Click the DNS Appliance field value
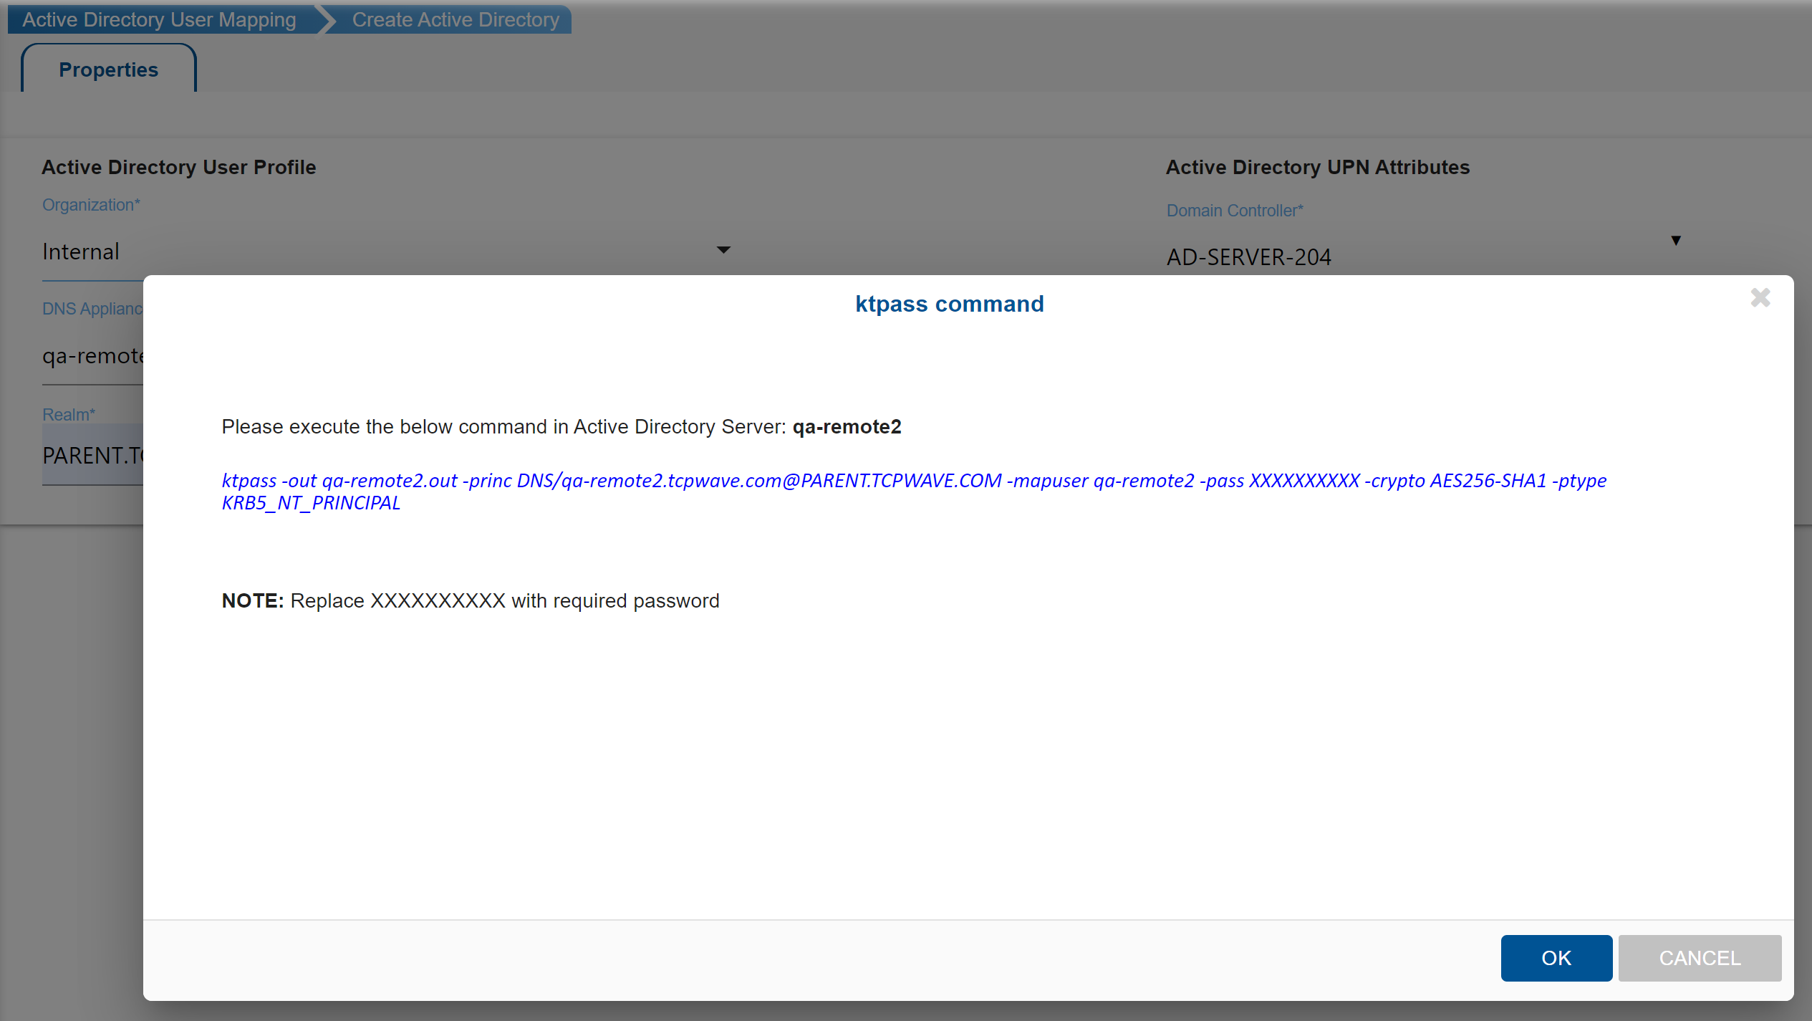1812x1021 pixels. 93,355
